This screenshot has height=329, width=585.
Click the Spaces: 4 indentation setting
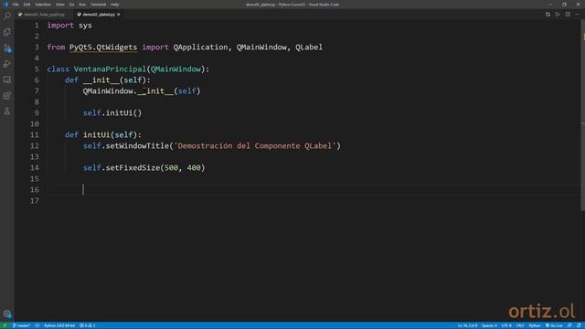pyautogui.click(x=489, y=325)
